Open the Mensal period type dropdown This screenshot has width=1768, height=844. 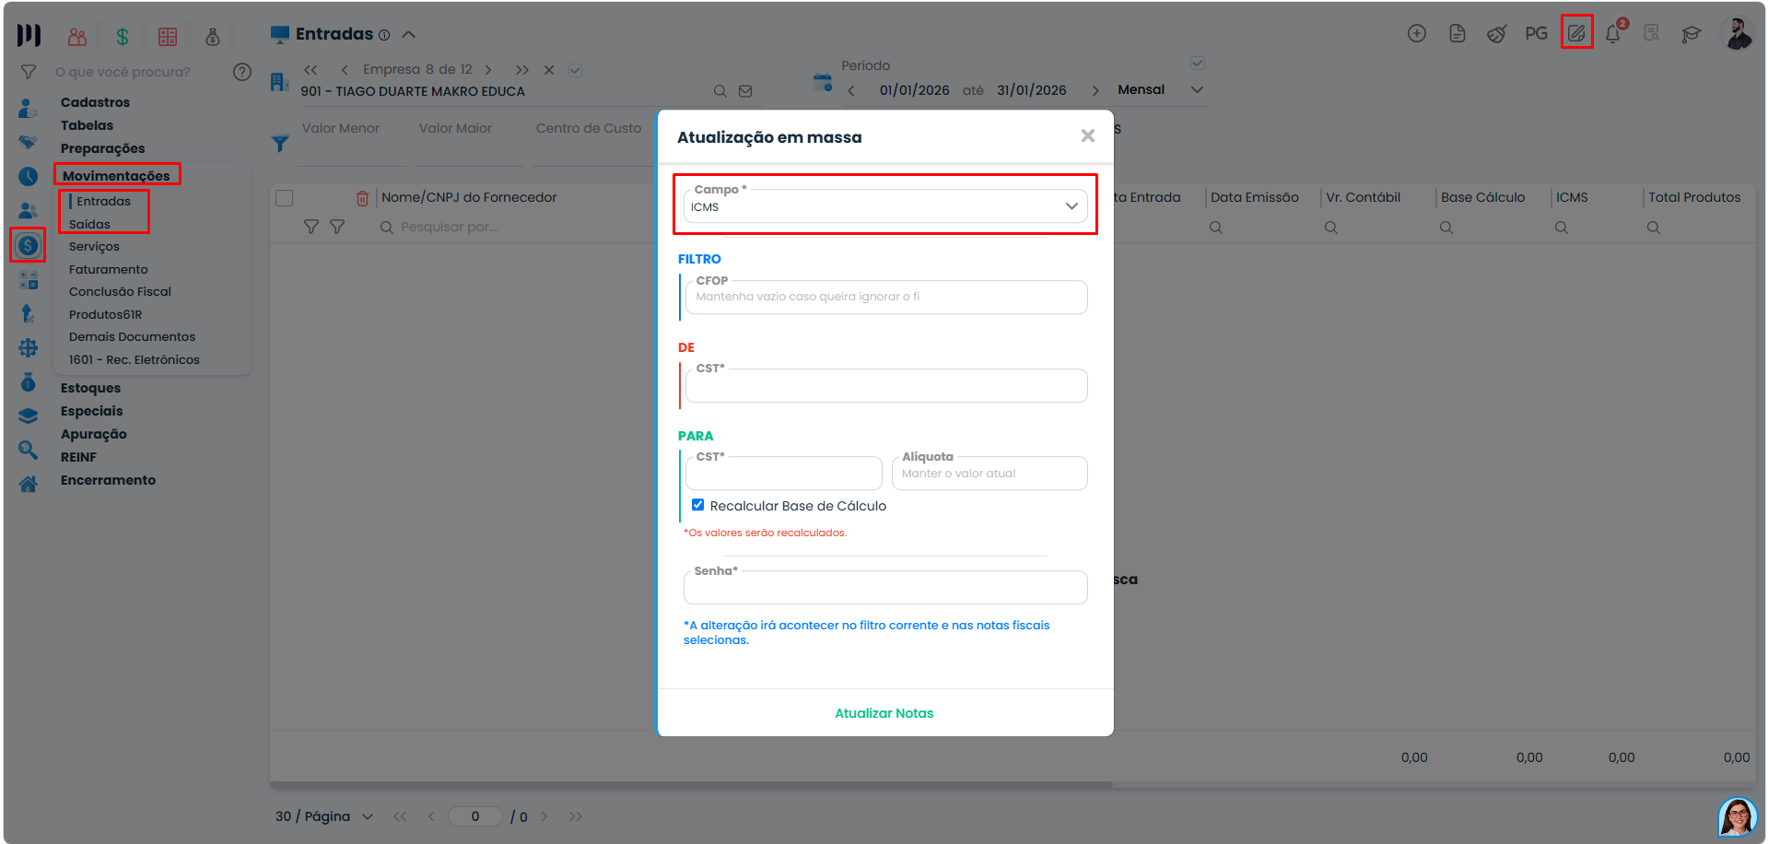(x=1160, y=89)
